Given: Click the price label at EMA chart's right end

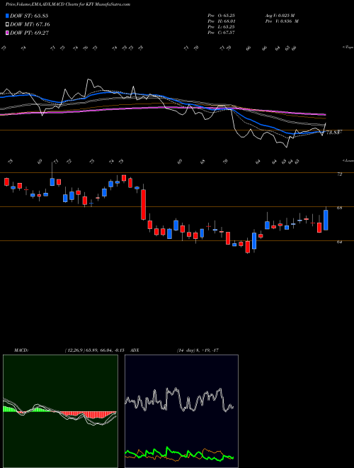Looking at the screenshot, I should coord(334,132).
